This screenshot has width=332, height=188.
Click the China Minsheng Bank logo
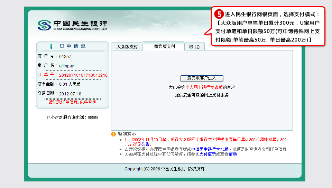click(x=72, y=25)
